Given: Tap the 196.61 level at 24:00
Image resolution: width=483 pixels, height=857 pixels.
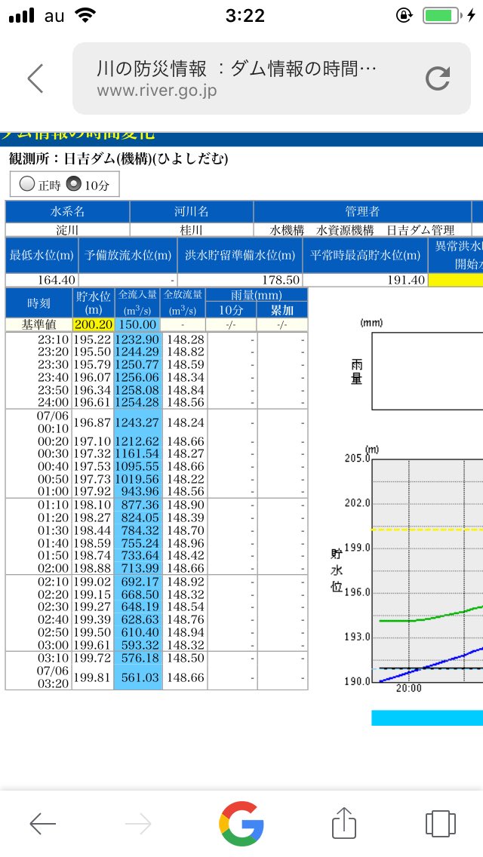Looking at the screenshot, I should tap(93, 402).
